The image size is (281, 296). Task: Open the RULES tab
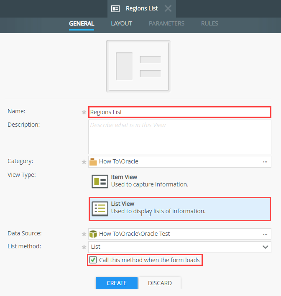coord(209,23)
